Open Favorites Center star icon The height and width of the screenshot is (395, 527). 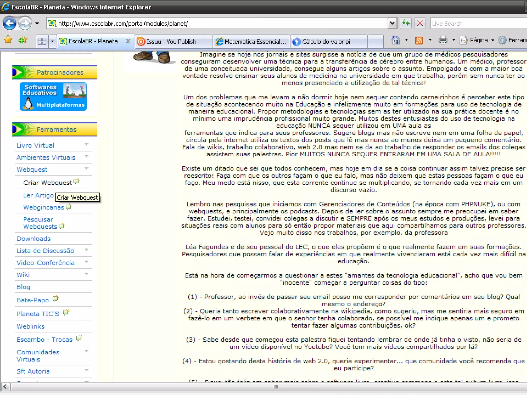(8, 40)
